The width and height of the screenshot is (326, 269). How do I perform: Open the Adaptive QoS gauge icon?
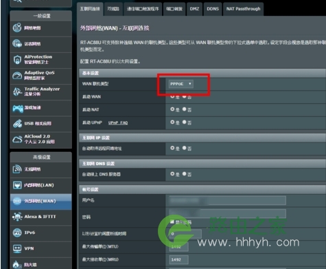pos(17,76)
